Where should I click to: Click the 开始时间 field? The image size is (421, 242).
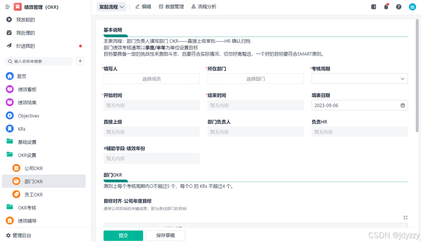tap(152, 105)
